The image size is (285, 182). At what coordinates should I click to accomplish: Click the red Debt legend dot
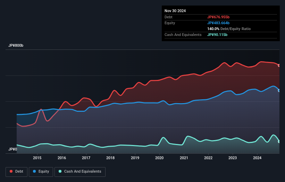coord(11,171)
